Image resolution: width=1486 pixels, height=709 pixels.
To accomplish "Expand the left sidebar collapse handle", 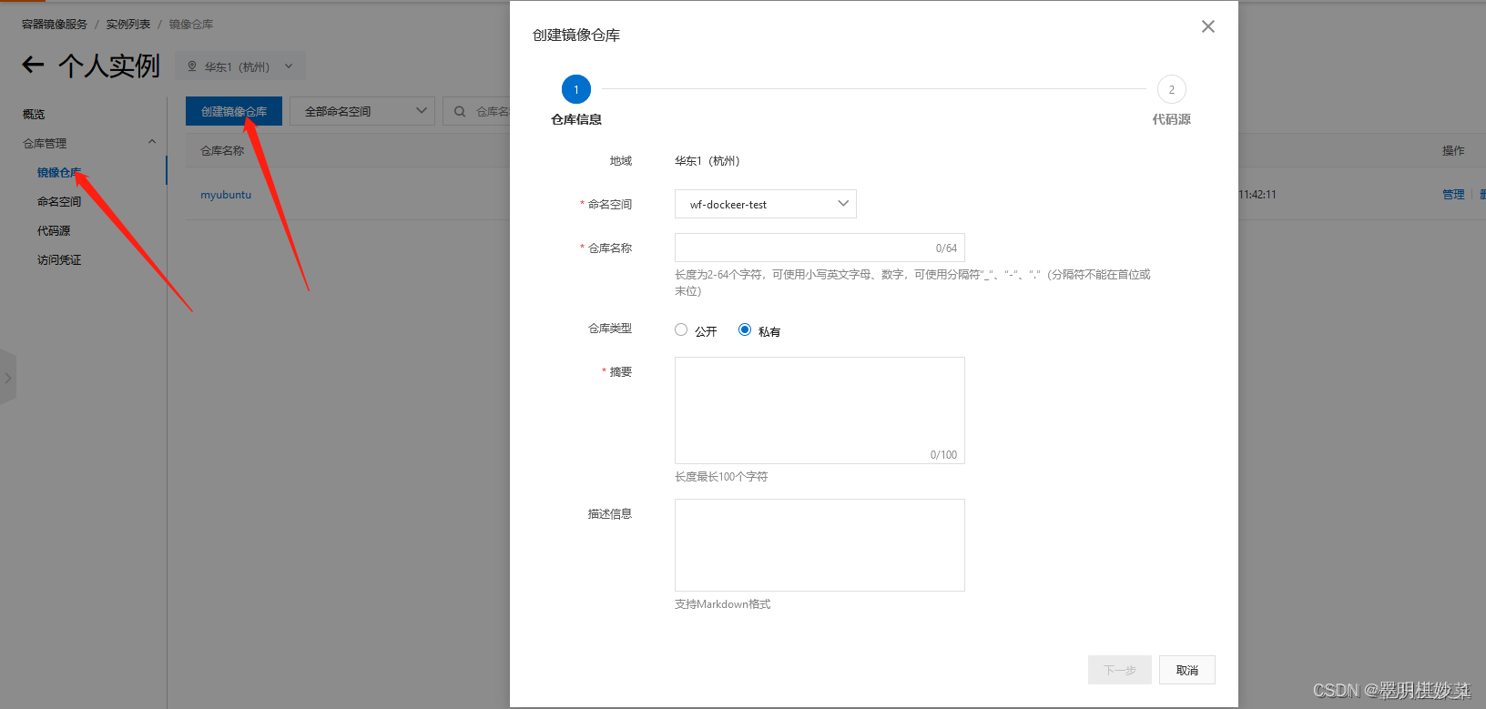I will 7,378.
